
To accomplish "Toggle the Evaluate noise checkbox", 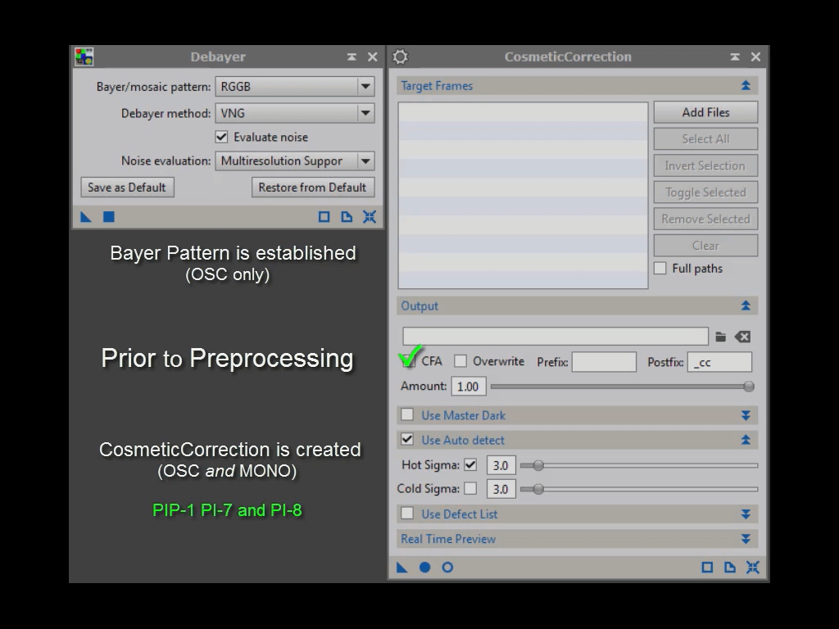I will pyautogui.click(x=221, y=137).
